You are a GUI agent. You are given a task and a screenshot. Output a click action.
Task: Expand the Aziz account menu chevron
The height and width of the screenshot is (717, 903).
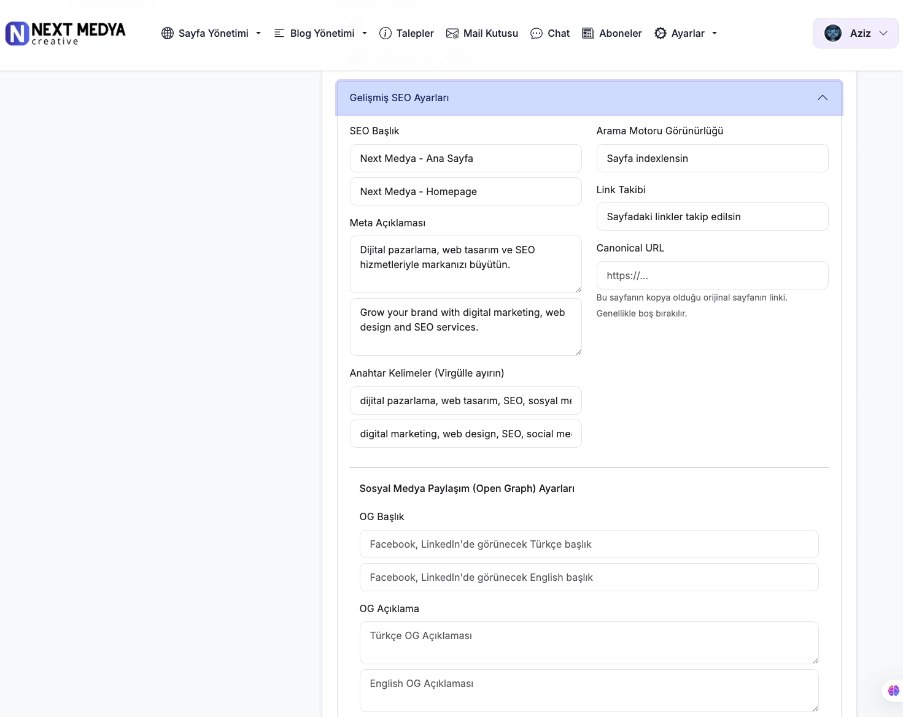coord(883,33)
